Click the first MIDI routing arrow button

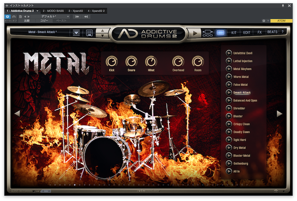pyautogui.click(x=77, y=17)
